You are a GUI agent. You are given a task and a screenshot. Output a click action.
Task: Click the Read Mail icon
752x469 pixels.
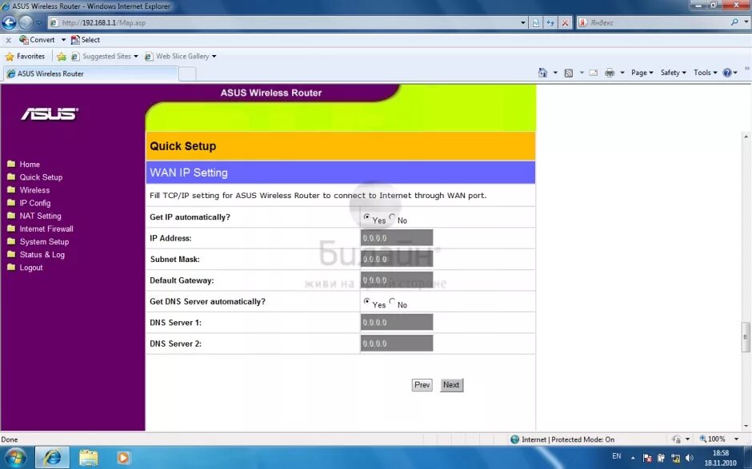[594, 73]
